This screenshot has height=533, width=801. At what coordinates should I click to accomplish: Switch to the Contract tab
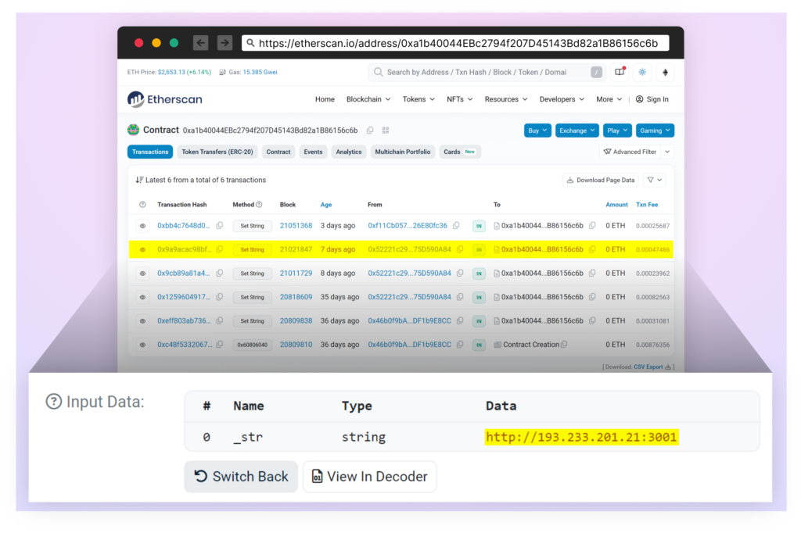(278, 152)
